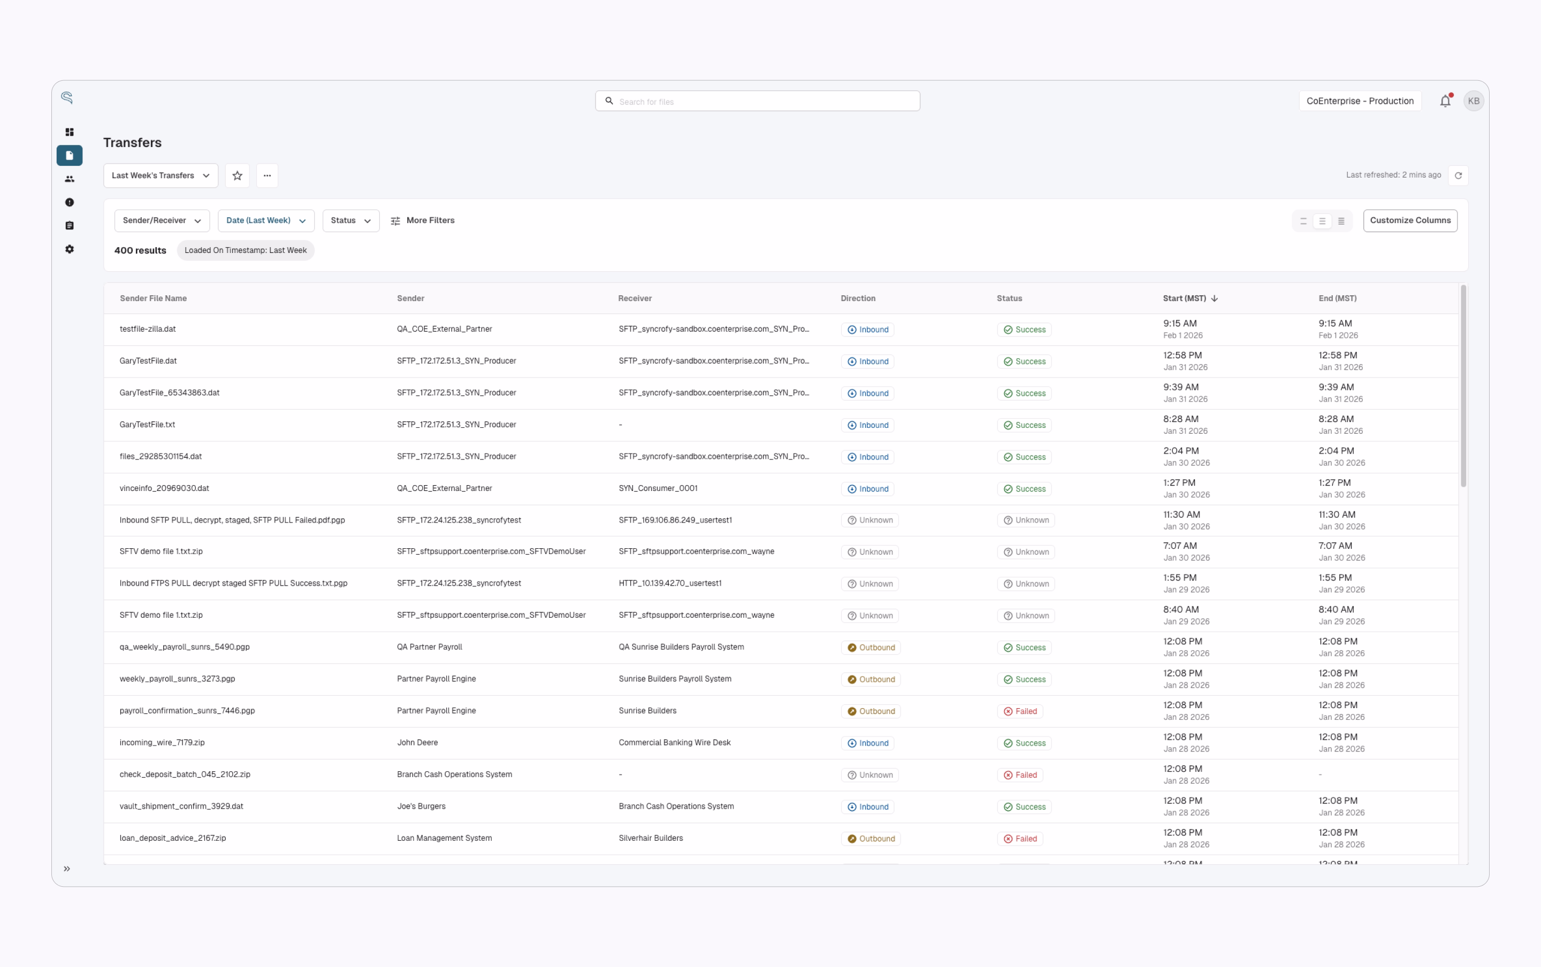This screenshot has width=1541, height=967.
Task: Expand the Sender/Receiver filter
Action: (162, 220)
